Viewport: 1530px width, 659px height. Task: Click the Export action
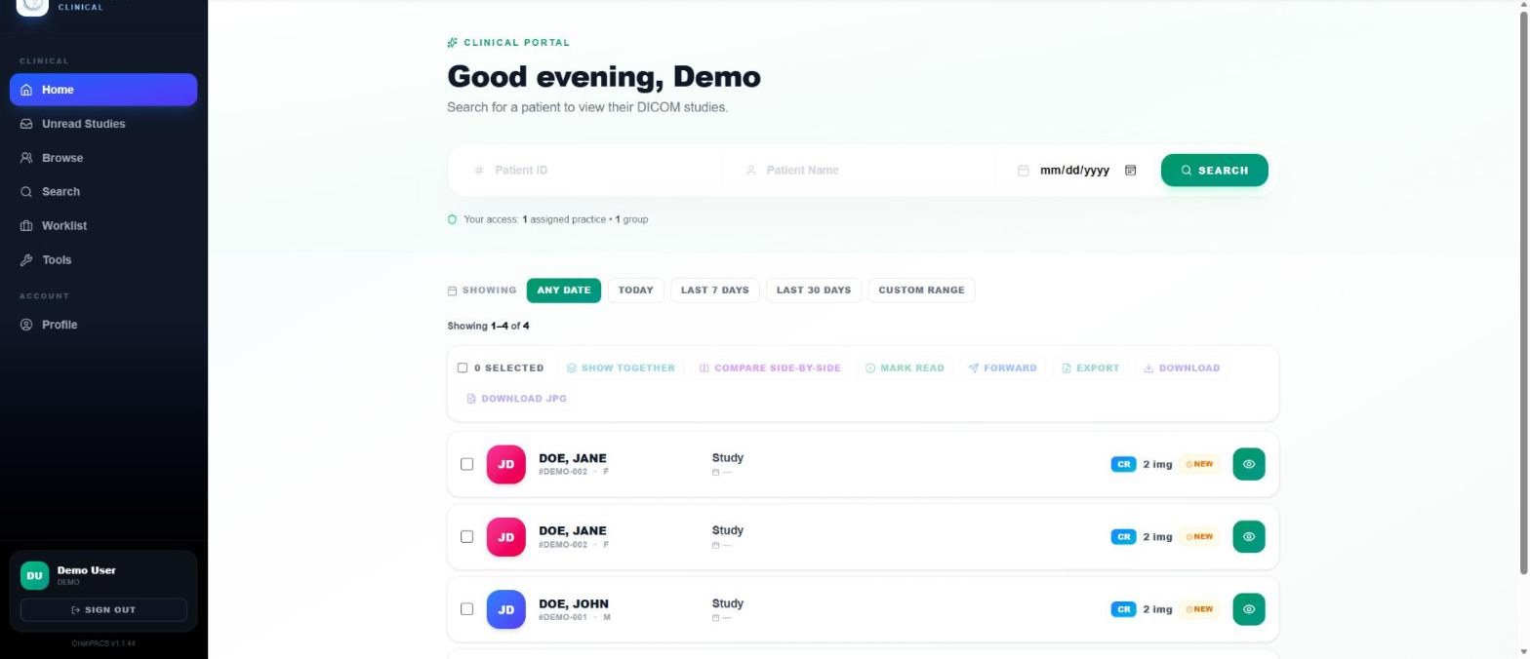pyautogui.click(x=1091, y=368)
